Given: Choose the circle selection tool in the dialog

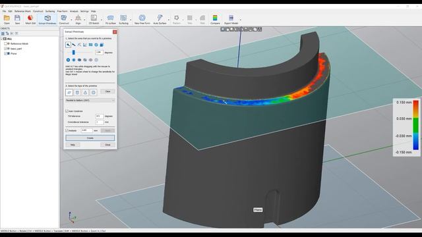Looking at the screenshot, I should (96, 45).
